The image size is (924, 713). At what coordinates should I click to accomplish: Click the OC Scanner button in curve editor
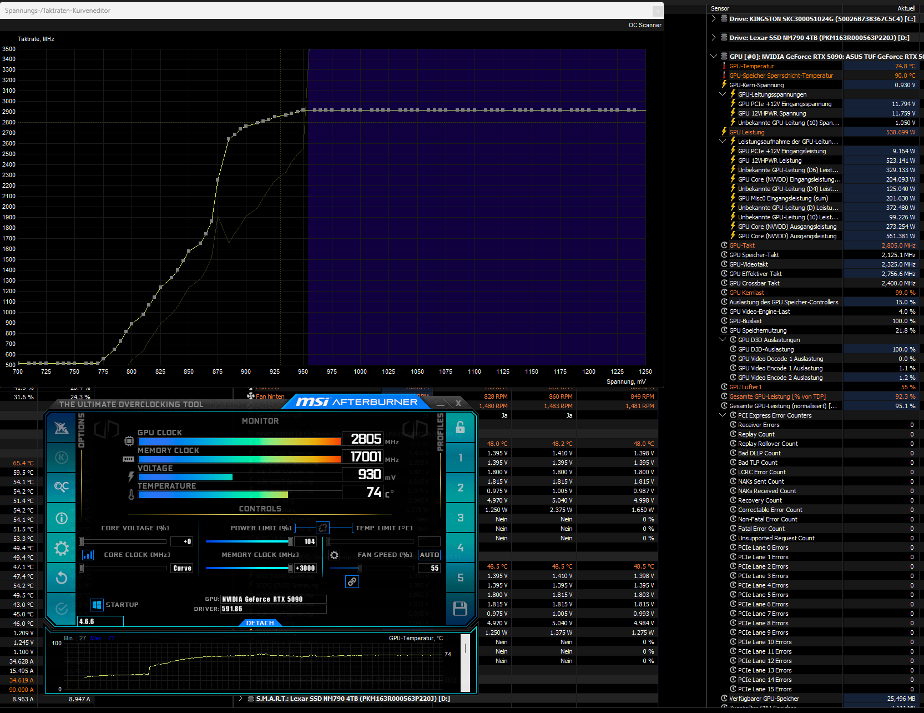pyautogui.click(x=645, y=25)
